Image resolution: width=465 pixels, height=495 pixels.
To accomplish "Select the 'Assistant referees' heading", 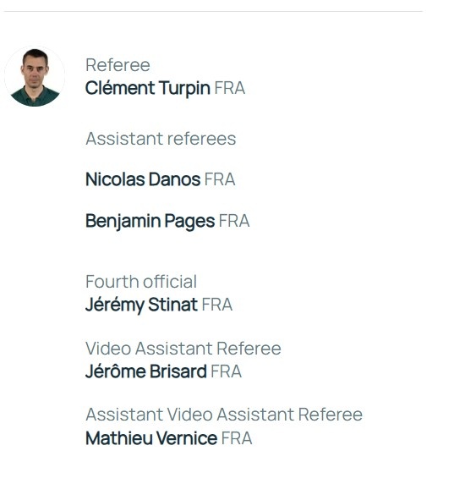I will [x=161, y=139].
